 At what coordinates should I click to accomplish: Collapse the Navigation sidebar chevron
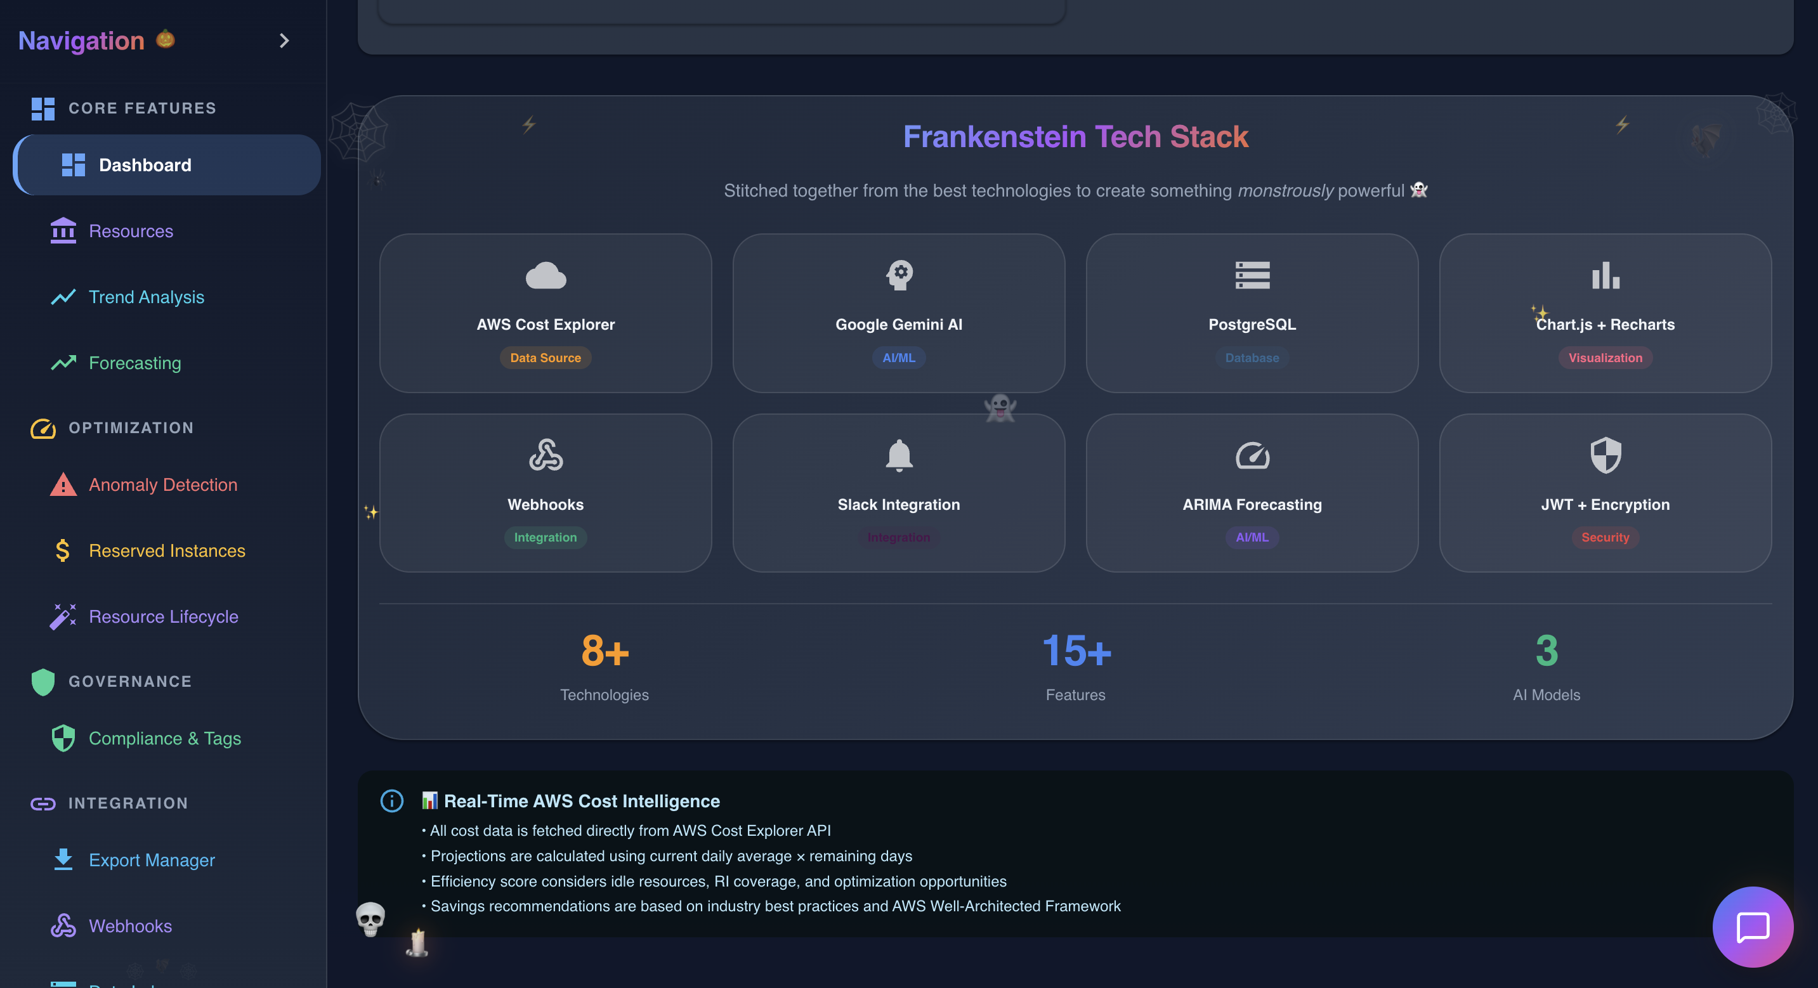[x=284, y=40]
